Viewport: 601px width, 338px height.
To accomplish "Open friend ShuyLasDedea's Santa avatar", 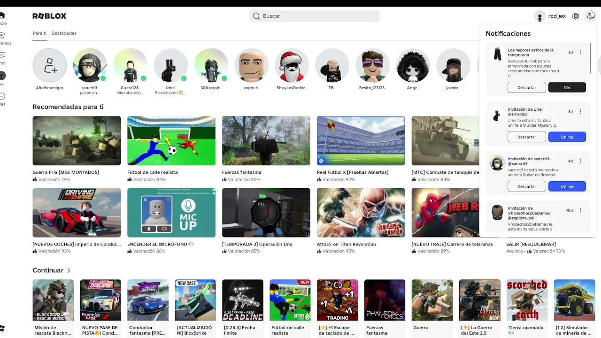I will [x=291, y=65].
